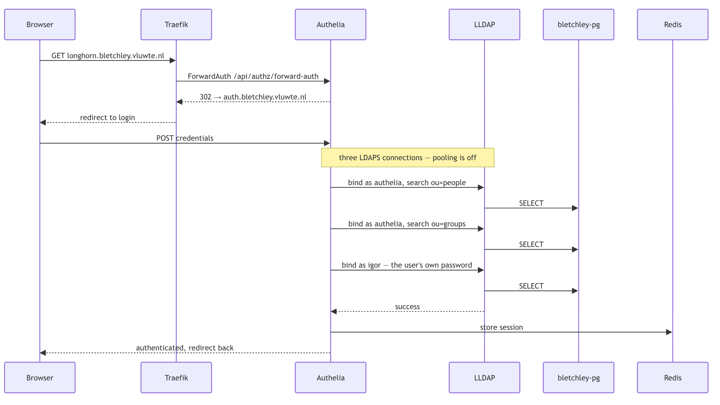This screenshot has width=720, height=405.
Task: Click the bottom bletchley-pg participant box
Action: click(x=578, y=378)
